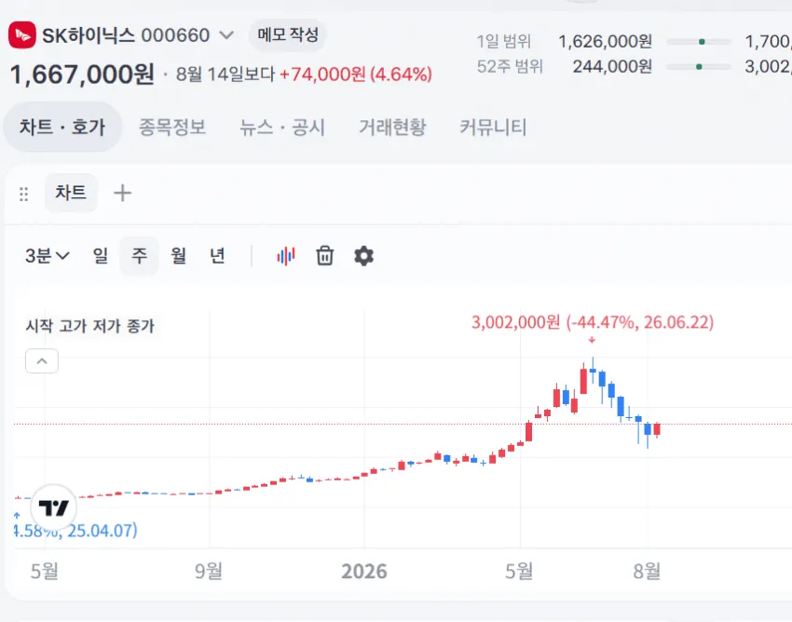Click the +74,000원 (4.64%) change text
792x622 pixels.
356,74
